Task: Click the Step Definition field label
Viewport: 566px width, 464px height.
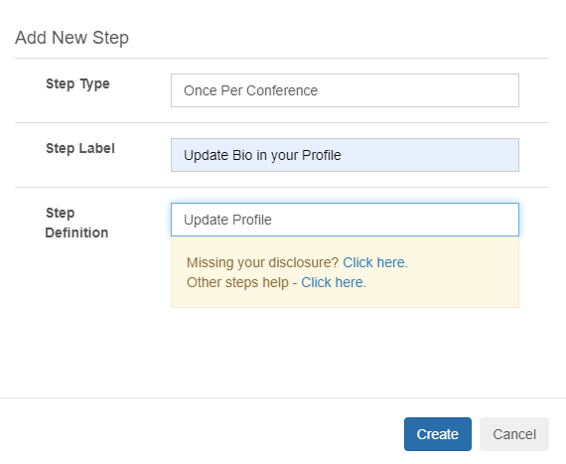Action: (x=76, y=223)
